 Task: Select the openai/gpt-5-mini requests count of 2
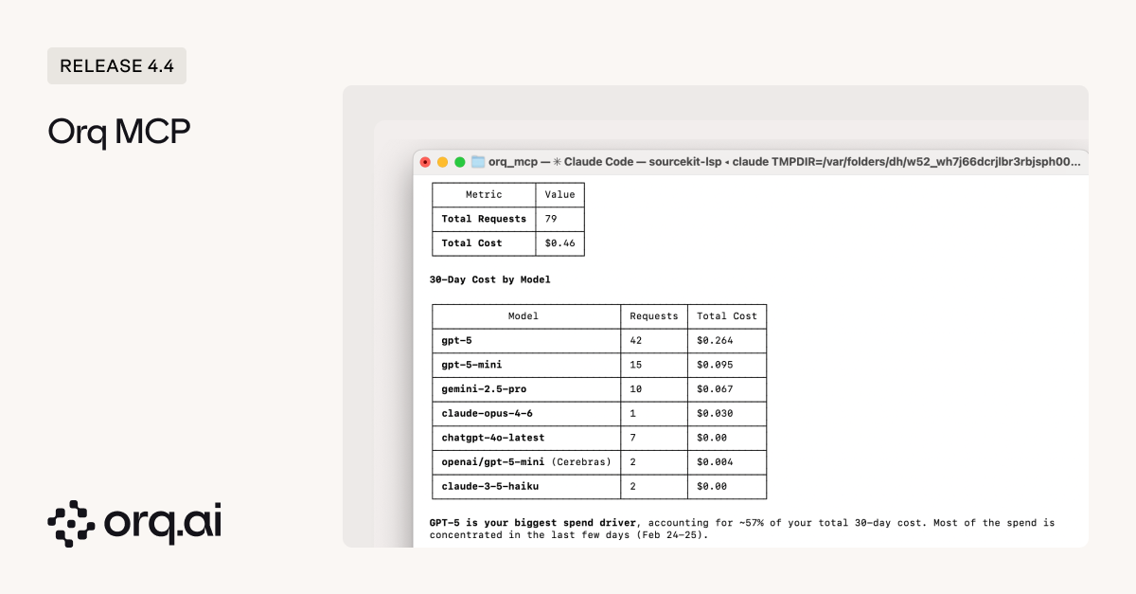(x=654, y=462)
